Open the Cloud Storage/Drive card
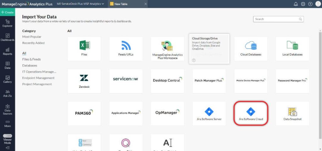This screenshot has width=322, height=151. click(x=209, y=49)
